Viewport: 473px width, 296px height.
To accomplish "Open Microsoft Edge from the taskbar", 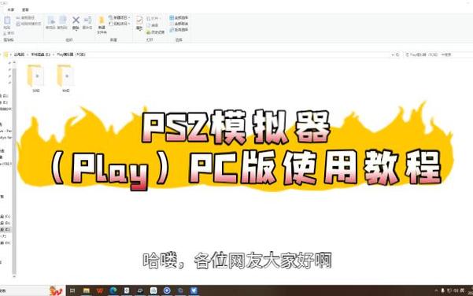I will click(113, 290).
